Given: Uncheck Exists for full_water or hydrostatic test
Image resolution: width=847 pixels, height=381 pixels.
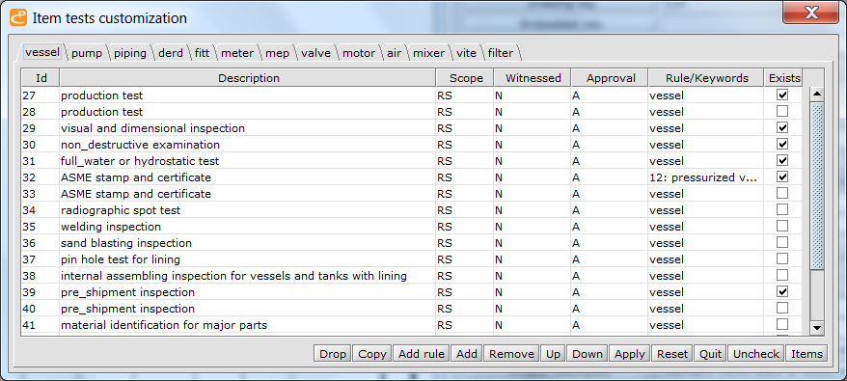Looking at the screenshot, I should pyautogui.click(x=781, y=160).
